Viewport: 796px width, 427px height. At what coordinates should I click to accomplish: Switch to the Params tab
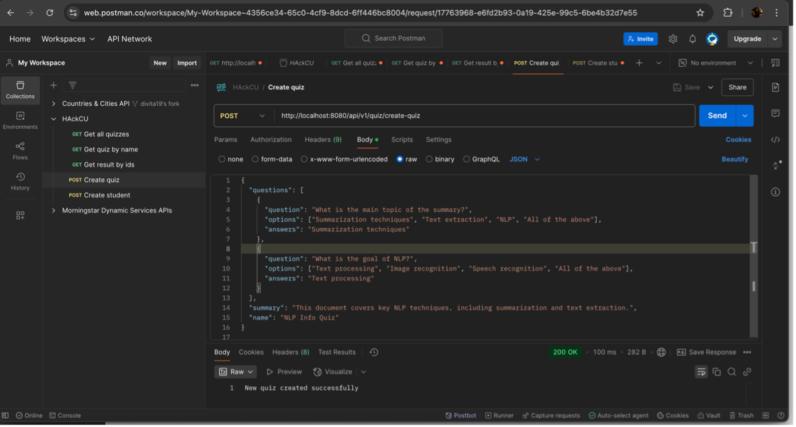(x=225, y=140)
